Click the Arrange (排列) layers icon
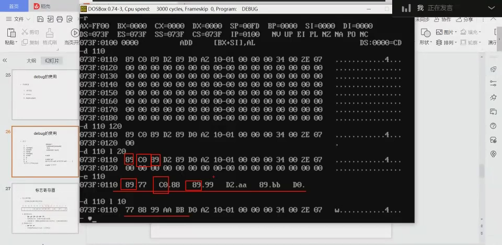 point(439,42)
